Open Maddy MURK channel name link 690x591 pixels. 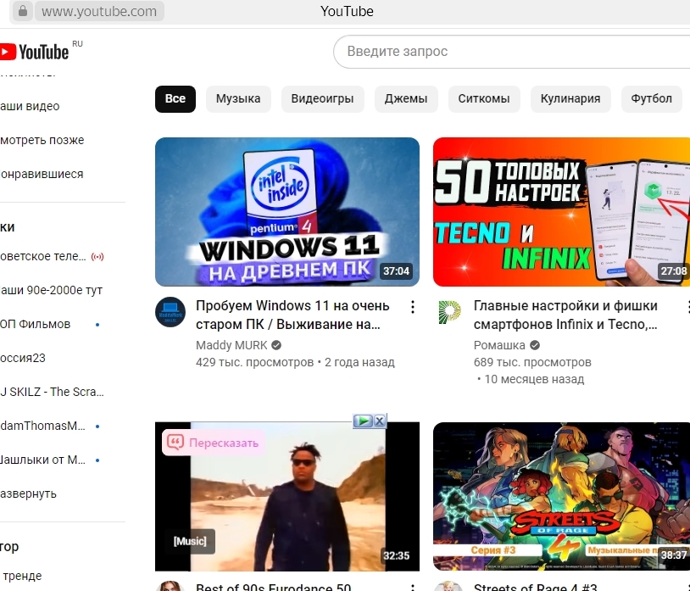(231, 345)
